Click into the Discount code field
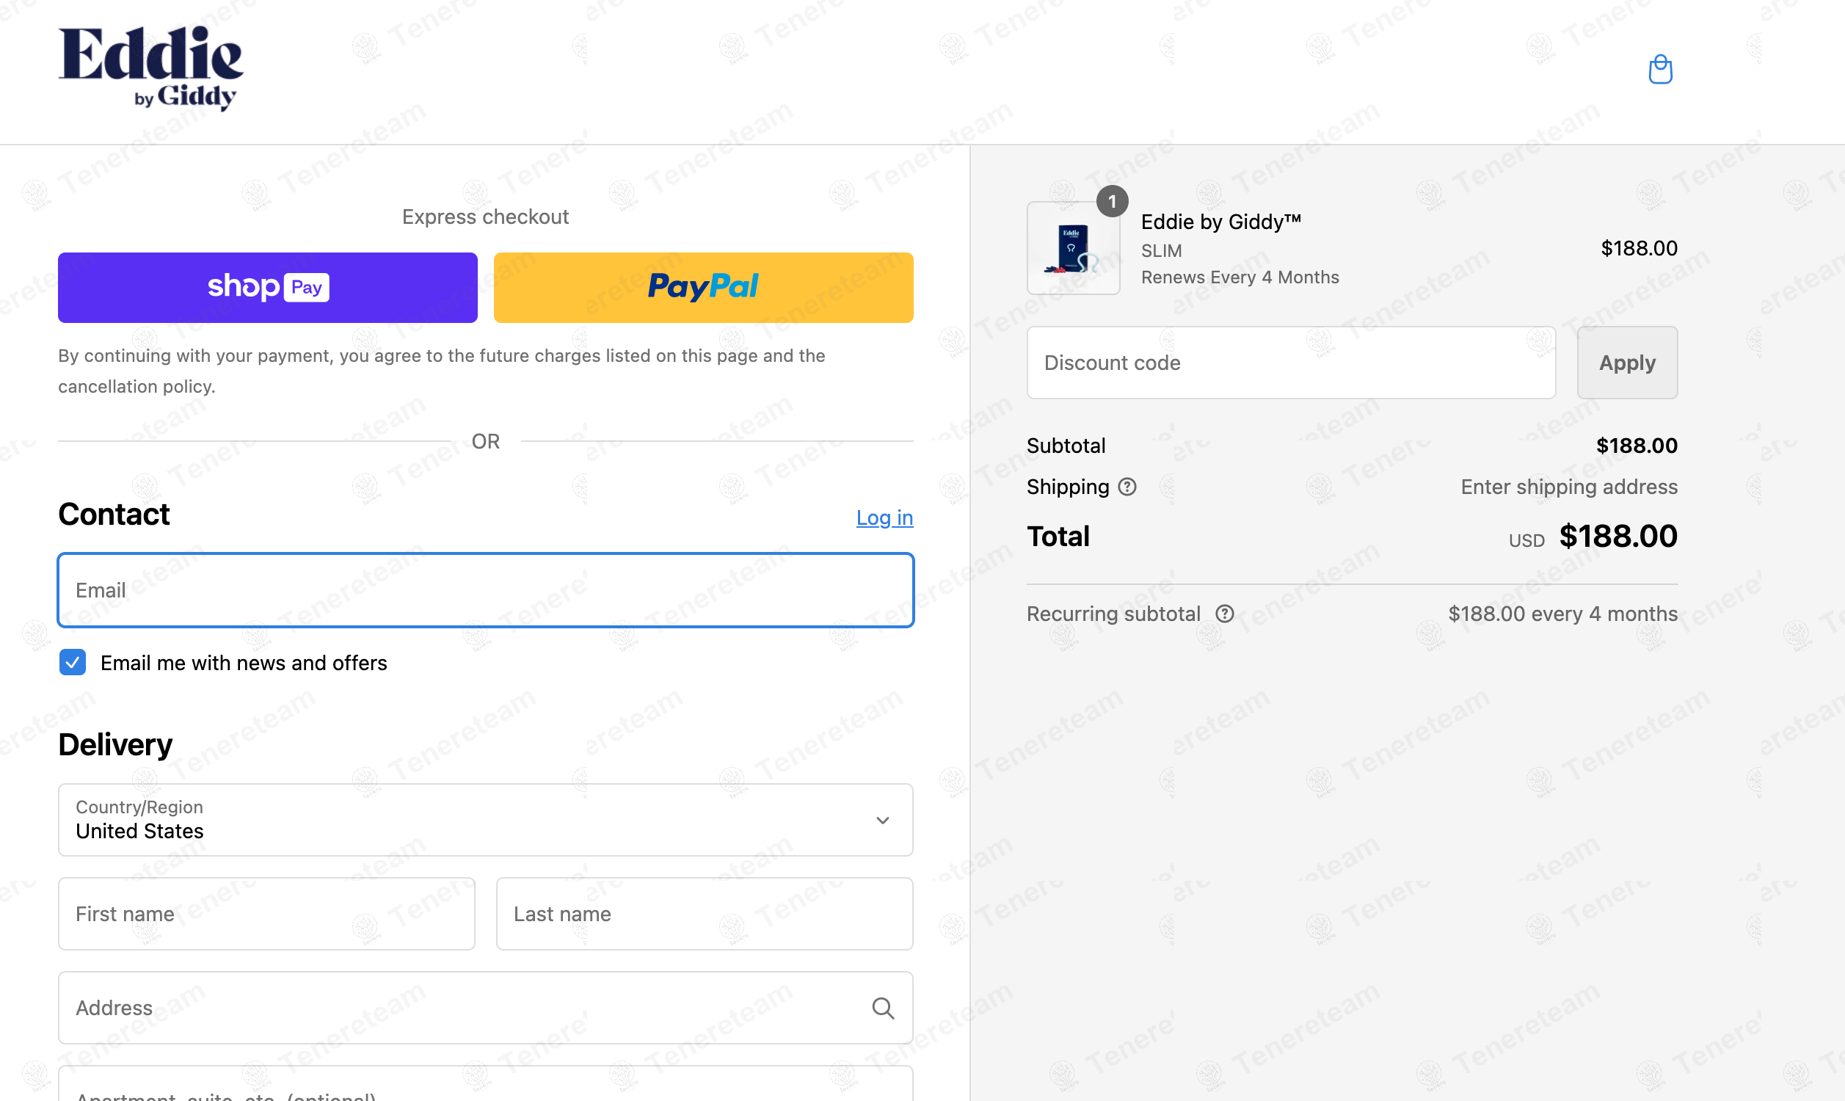Viewport: 1845px width, 1101px height. point(1291,363)
